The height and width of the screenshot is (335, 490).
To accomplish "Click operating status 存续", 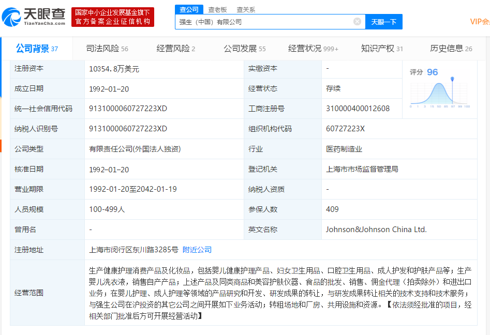I will [x=333, y=89].
